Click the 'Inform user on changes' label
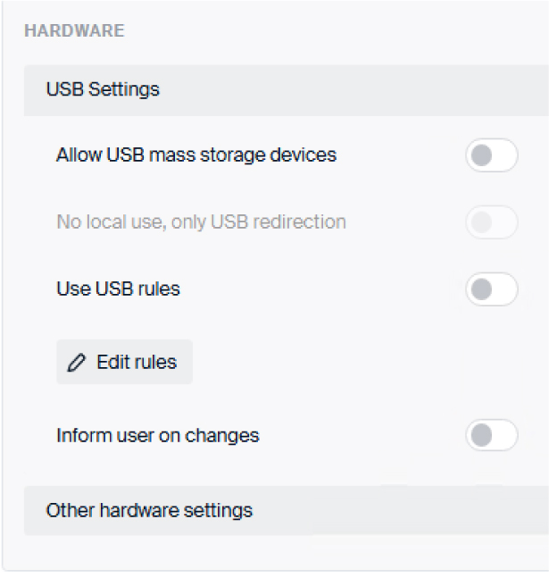 click(157, 436)
